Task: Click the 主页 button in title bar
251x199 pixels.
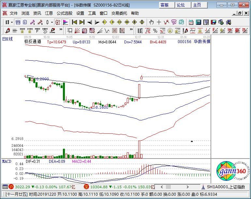Action: (x=199, y=5)
